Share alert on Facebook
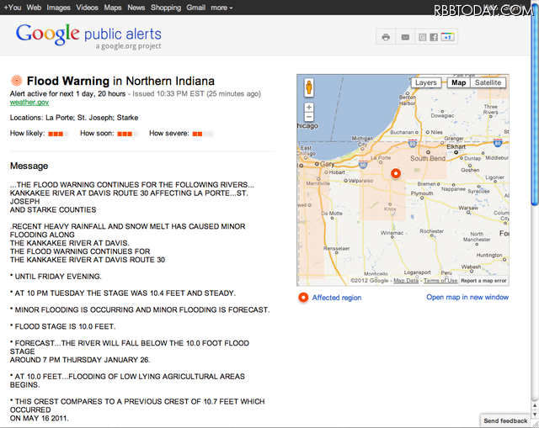This screenshot has height=428, width=539. (434, 37)
